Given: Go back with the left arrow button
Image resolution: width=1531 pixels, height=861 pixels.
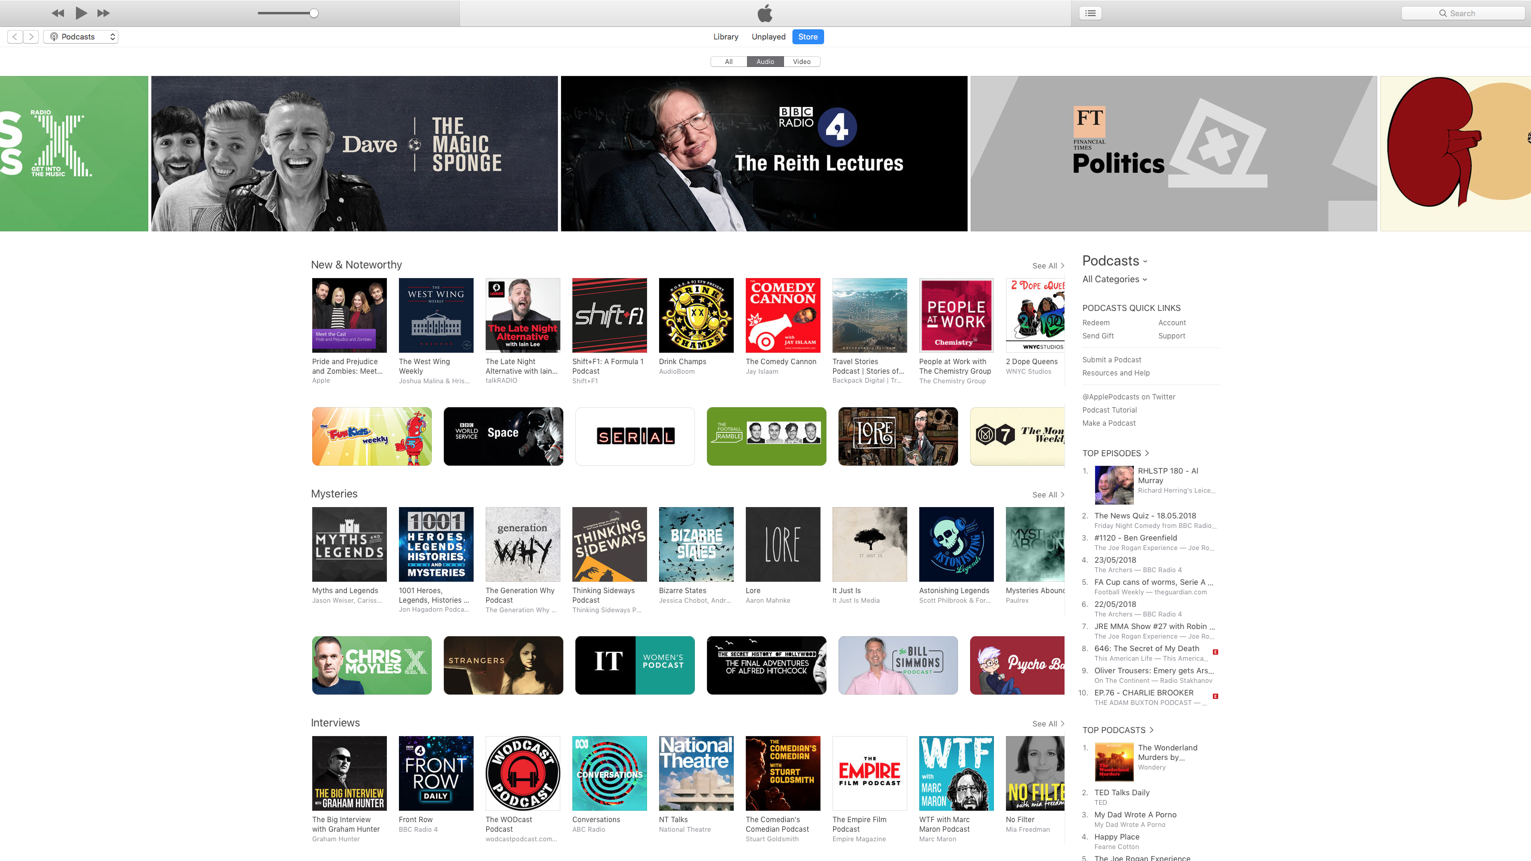Looking at the screenshot, I should point(15,37).
